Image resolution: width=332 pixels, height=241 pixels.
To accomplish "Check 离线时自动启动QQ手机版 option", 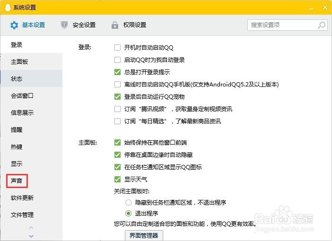I will click(117, 85).
